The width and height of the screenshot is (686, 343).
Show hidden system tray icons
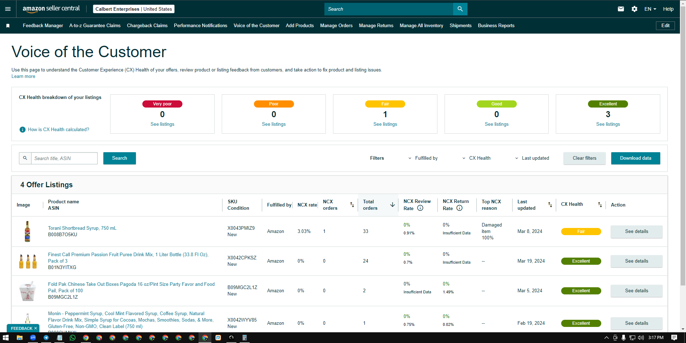click(x=606, y=338)
